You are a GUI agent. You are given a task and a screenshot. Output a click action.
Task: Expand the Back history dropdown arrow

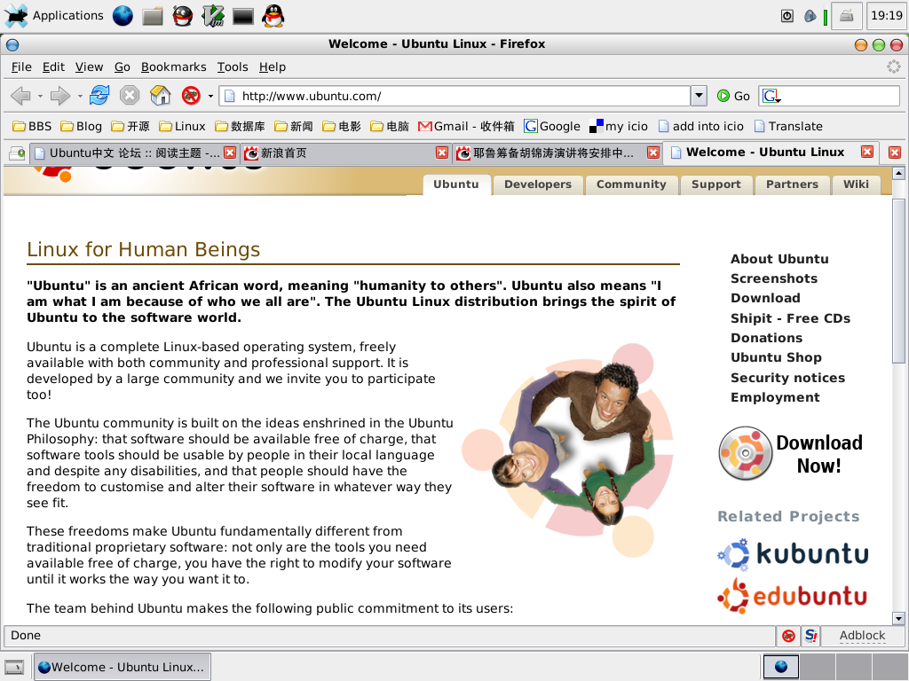coord(40,96)
